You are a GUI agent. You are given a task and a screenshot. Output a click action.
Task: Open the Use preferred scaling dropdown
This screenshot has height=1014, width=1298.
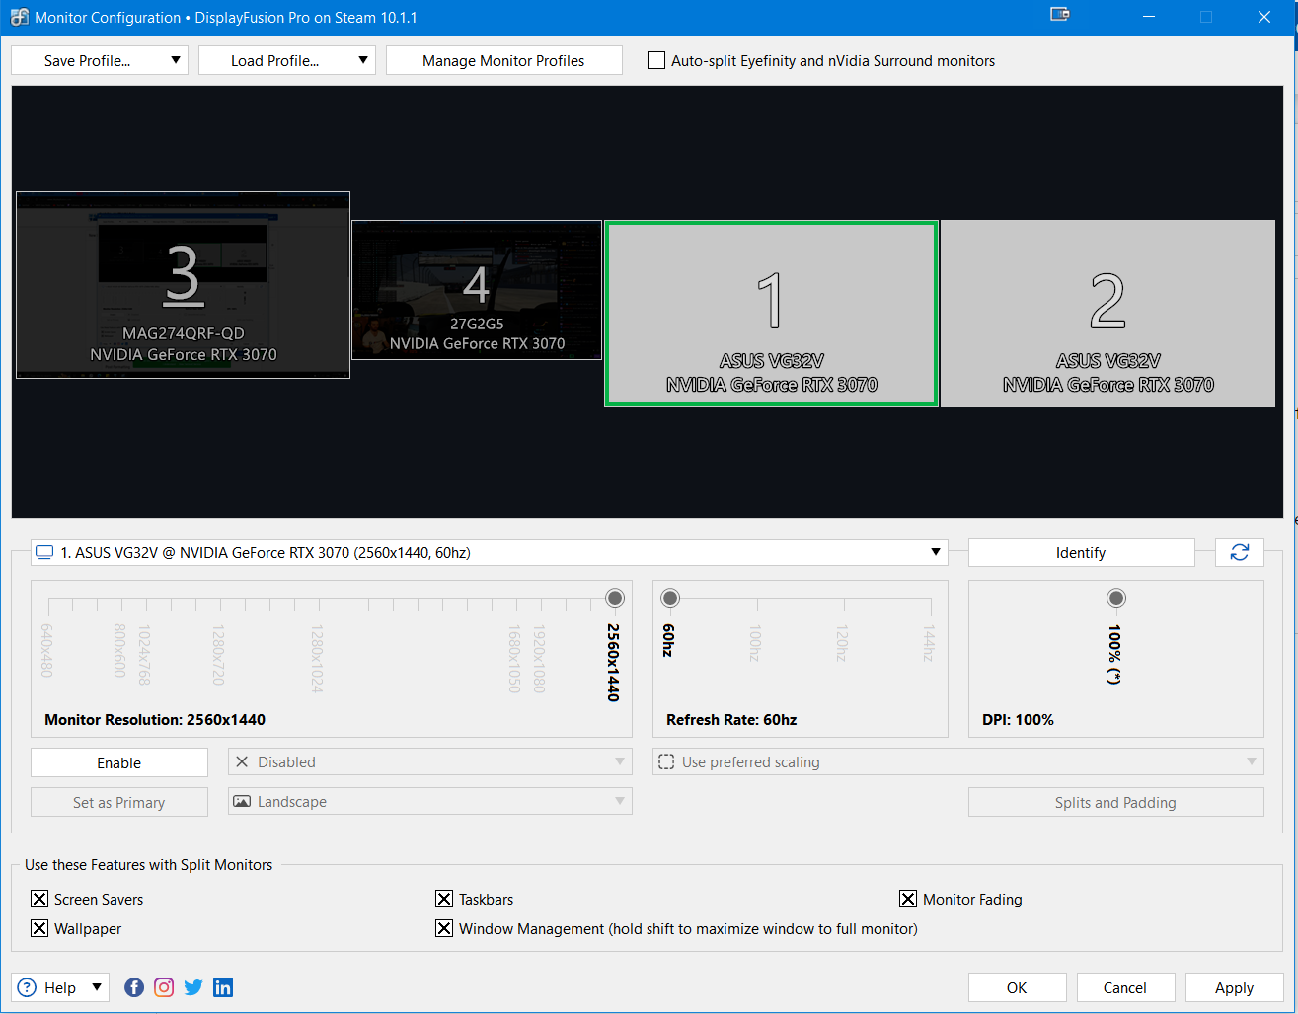(x=958, y=761)
